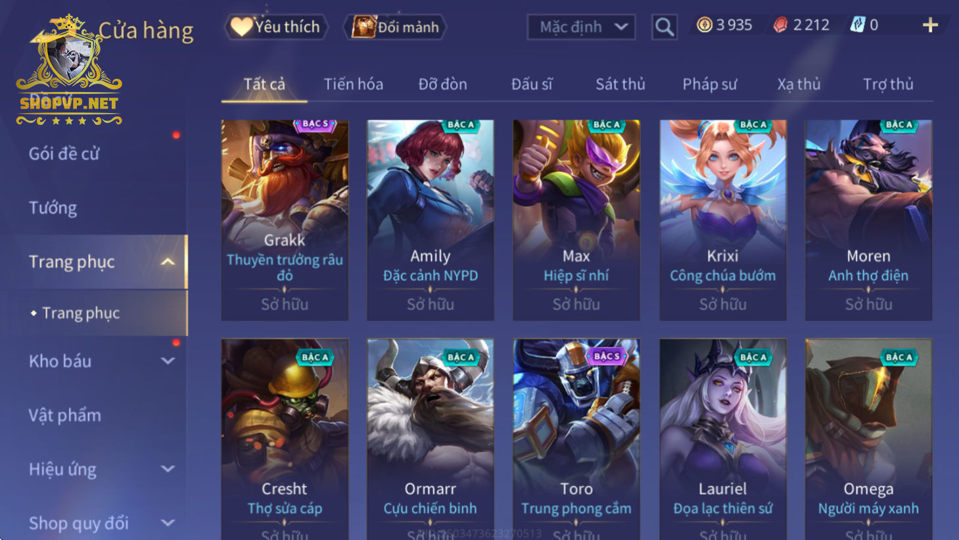The image size is (959, 540).
Task: Switch to the Tiến hóa tab
Action: pos(353,84)
